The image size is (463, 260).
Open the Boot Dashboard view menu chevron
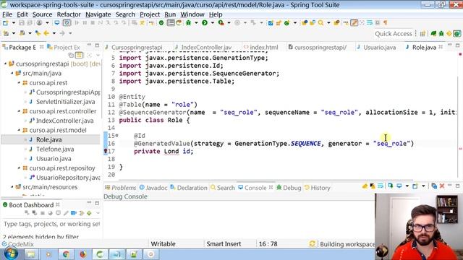point(98,213)
